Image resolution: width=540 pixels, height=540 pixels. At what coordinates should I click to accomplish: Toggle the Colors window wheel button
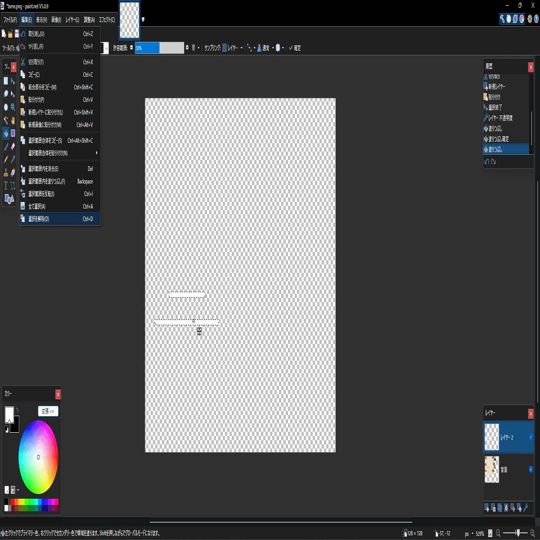(522, 19)
